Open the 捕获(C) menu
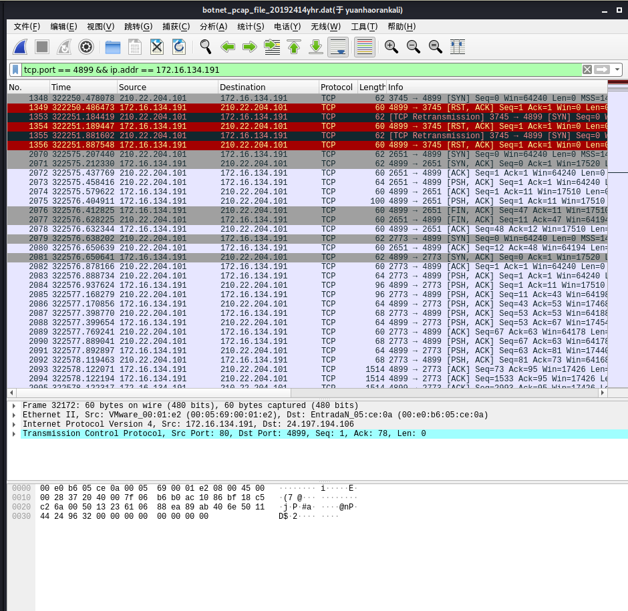 click(176, 27)
